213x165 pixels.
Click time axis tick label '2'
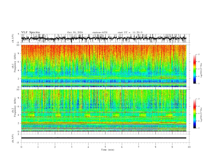coord(55,147)
